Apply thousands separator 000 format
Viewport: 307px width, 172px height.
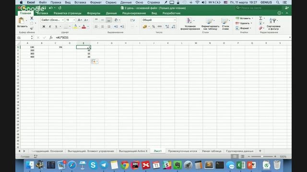(160, 27)
